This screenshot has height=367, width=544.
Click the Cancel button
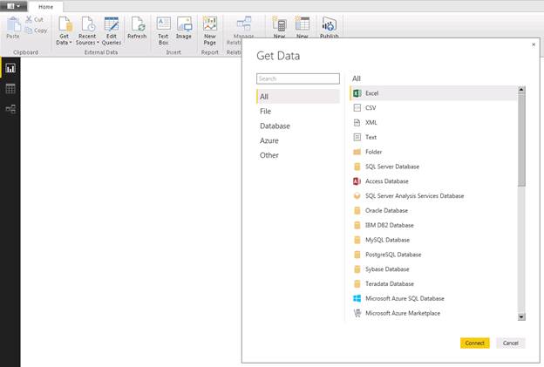click(x=510, y=343)
